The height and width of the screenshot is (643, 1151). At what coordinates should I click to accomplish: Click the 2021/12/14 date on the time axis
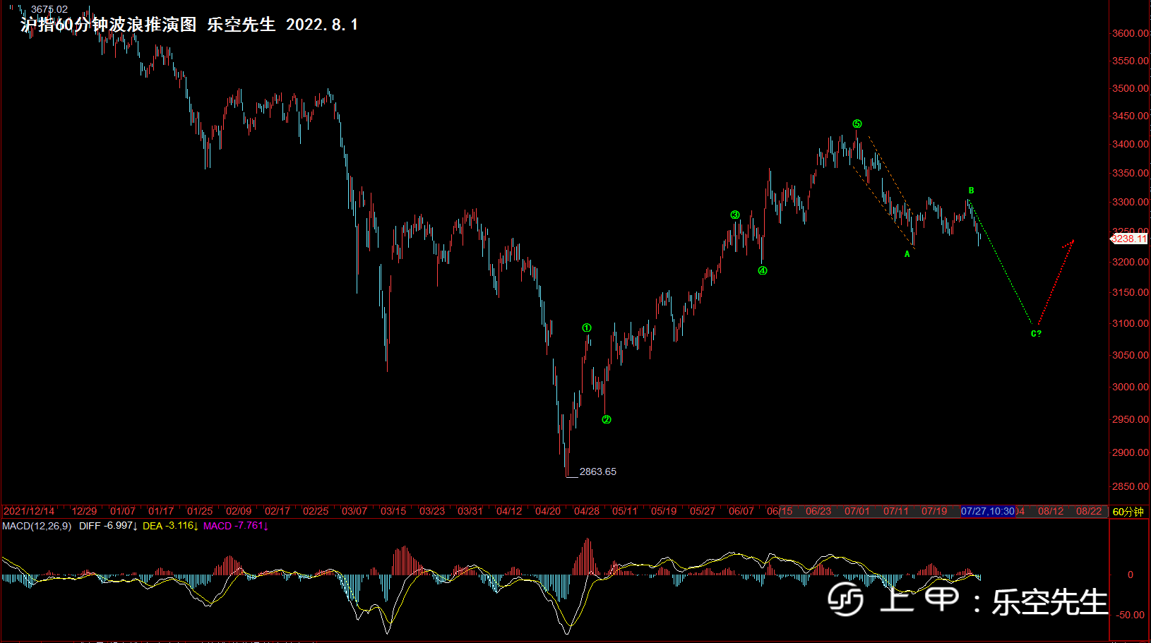pos(29,511)
